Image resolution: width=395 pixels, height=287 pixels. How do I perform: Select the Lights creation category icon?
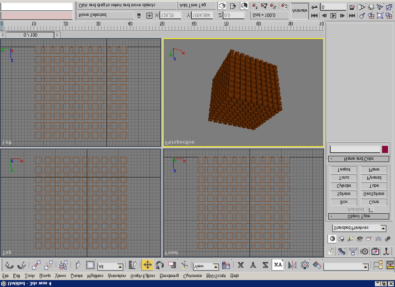pos(350,239)
